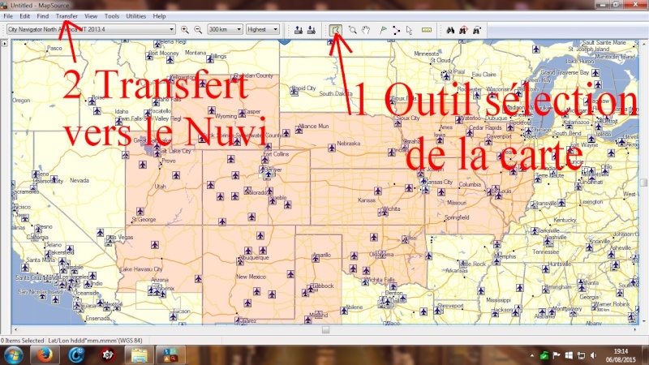Image resolution: width=649 pixels, height=365 pixels.
Task: Open the File Explorer folder on taskbar
Action: [139, 355]
